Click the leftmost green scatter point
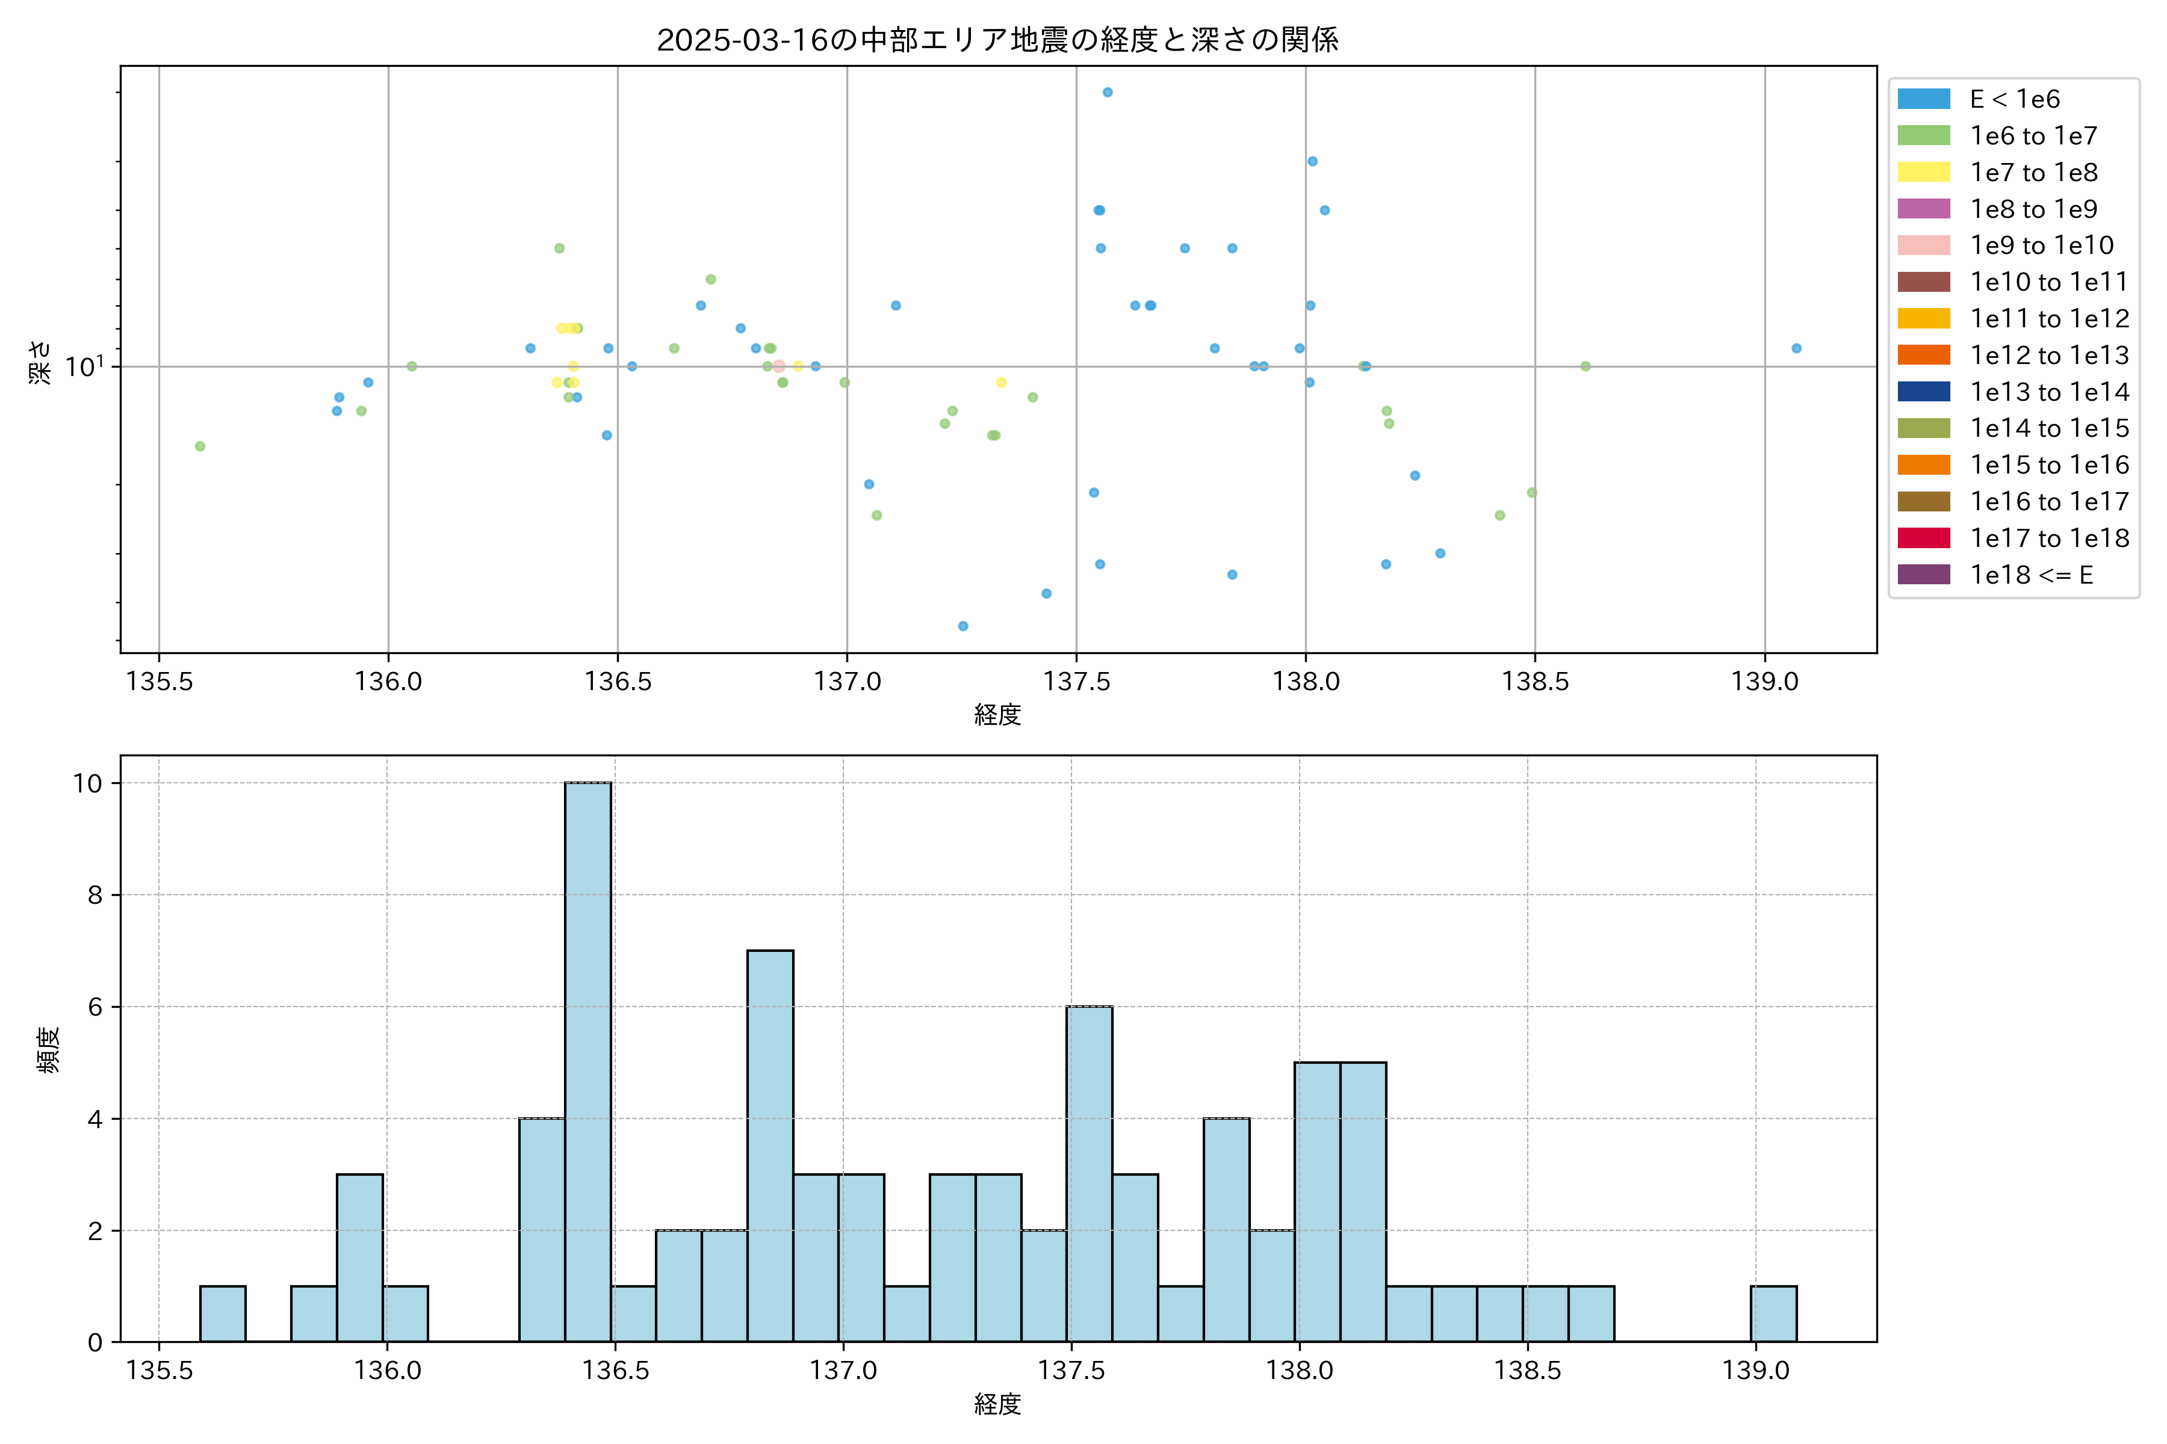Viewport: 2167px width, 1444px height. [x=200, y=446]
